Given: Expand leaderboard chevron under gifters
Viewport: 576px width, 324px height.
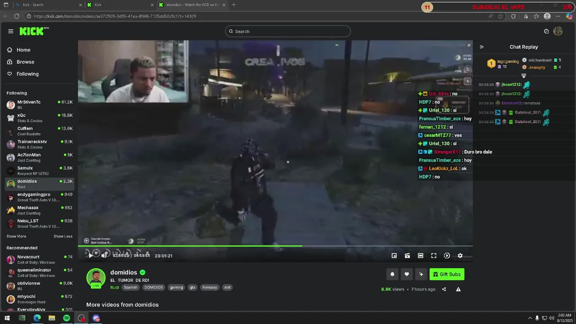Looking at the screenshot, I should pos(524,76).
